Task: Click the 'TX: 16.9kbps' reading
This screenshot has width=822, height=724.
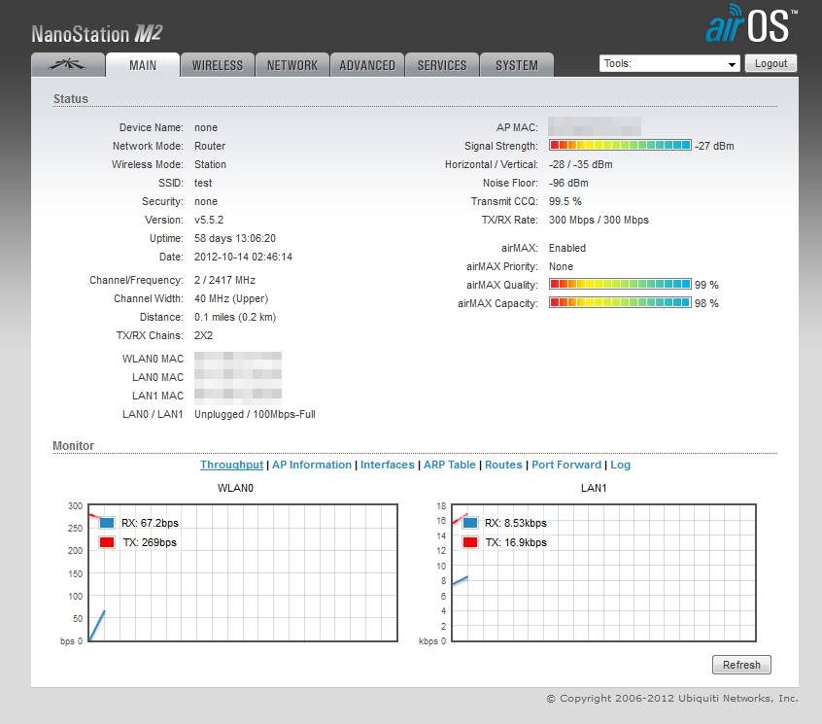Action: [516, 542]
